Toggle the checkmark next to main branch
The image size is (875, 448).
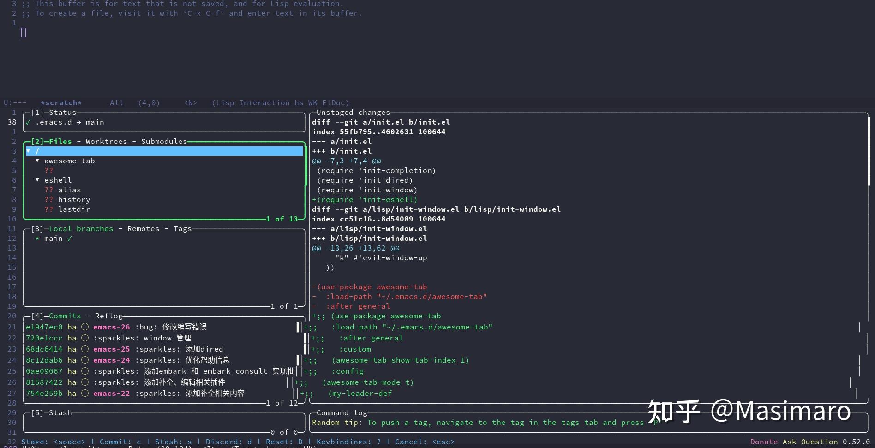pos(70,238)
